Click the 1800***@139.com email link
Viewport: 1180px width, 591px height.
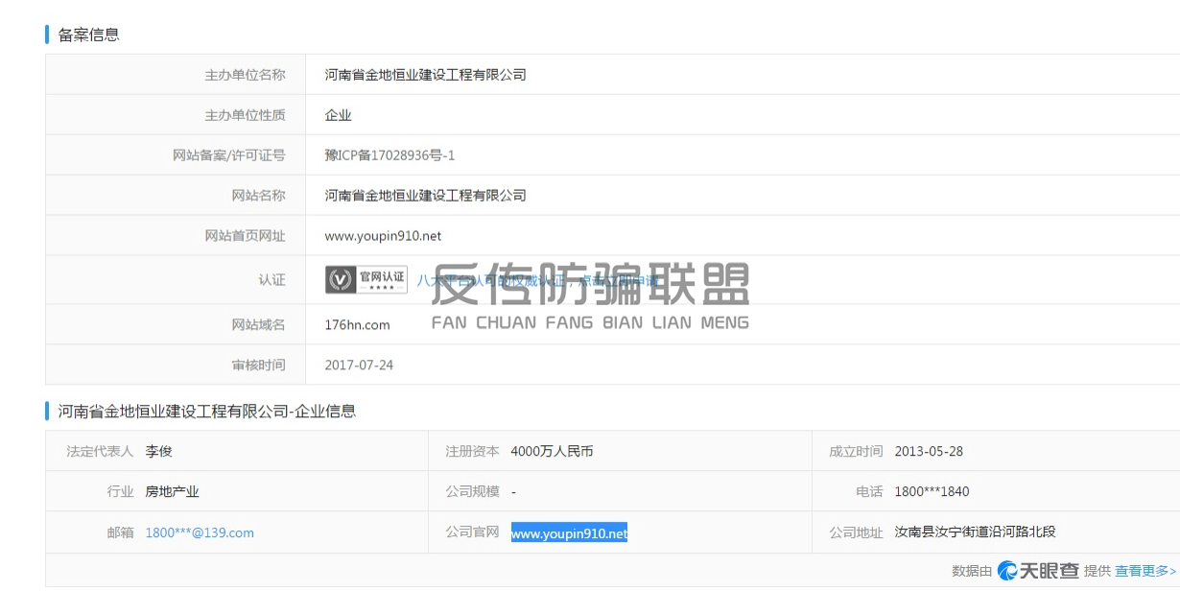[200, 532]
